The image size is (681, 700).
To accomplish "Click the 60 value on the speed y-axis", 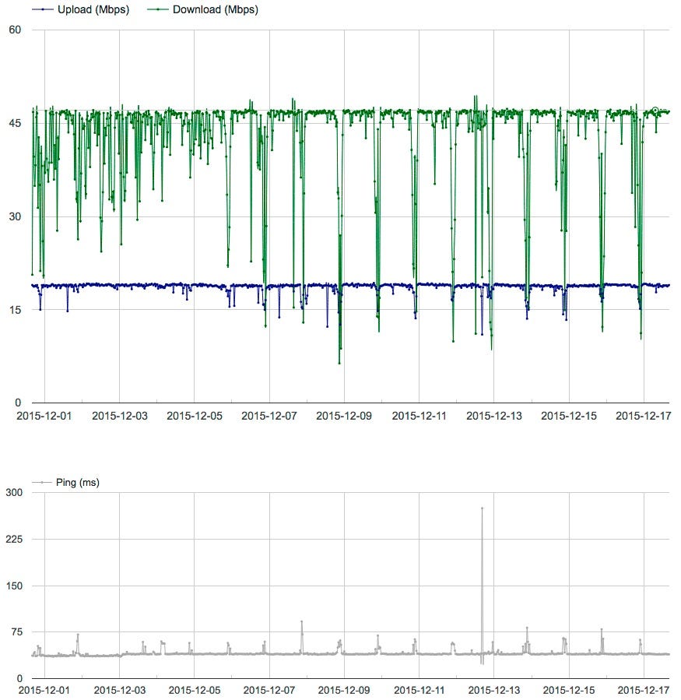I will (15, 30).
